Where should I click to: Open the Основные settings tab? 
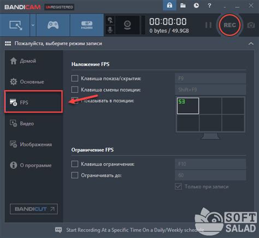34,82
